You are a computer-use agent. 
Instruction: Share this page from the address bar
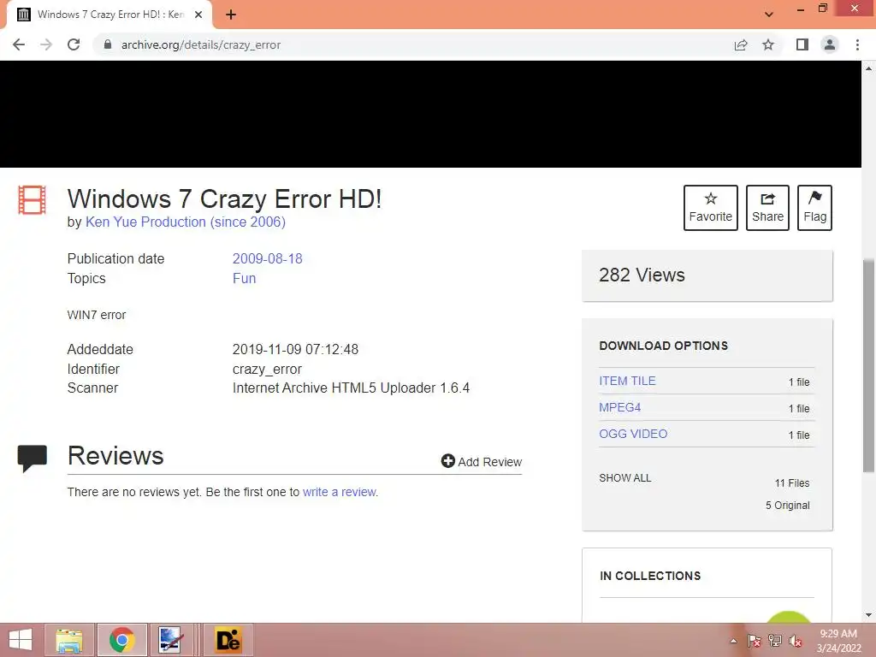tap(741, 44)
